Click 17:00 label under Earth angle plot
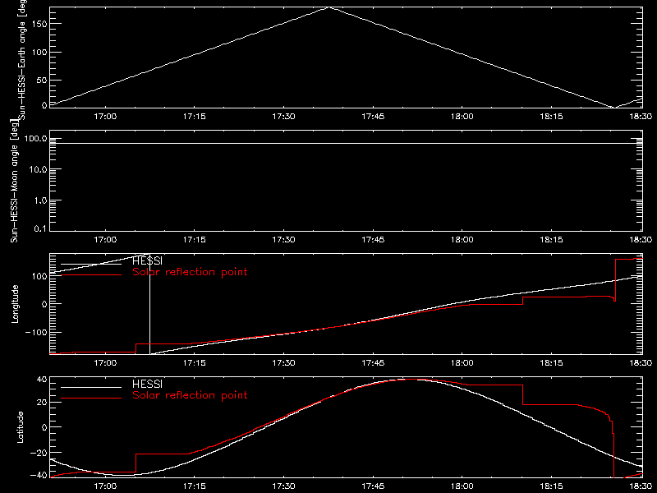This screenshot has width=657, height=493. tap(105, 117)
